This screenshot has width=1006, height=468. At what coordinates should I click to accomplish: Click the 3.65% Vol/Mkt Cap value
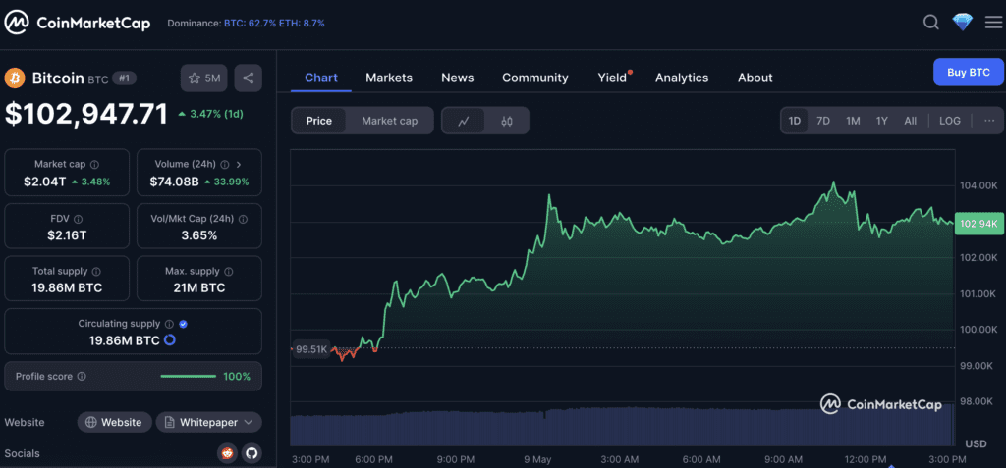(x=198, y=235)
